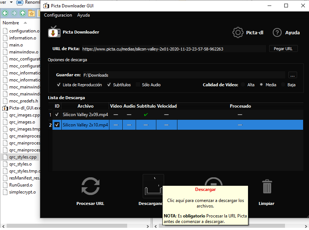The height and width of the screenshot is (230, 309).
Task: Open the favorites folder star icon
Action: [x=31, y=13]
